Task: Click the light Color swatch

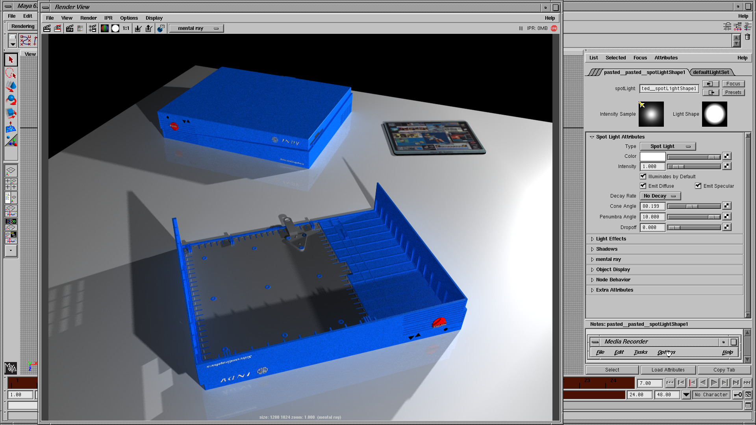Action: click(652, 157)
